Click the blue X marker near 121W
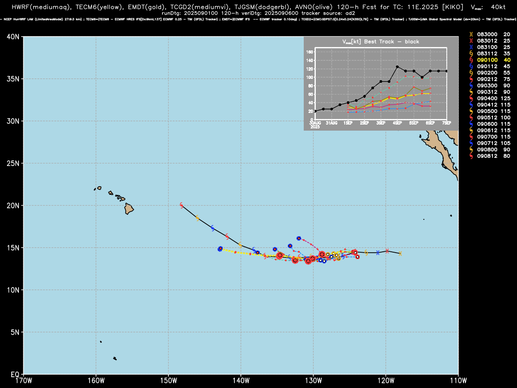 pos(378,253)
